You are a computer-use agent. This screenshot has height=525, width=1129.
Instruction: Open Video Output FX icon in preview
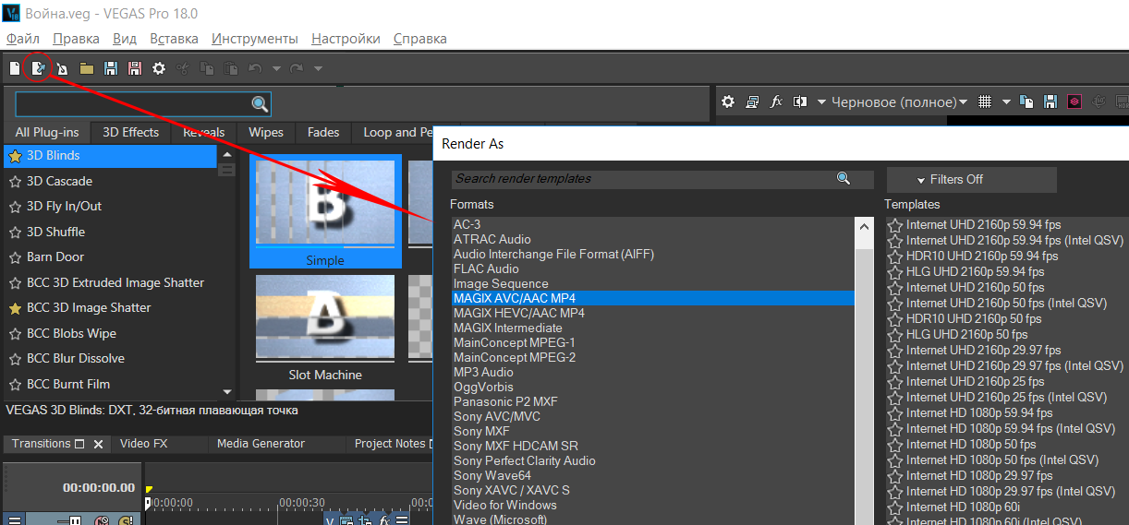(777, 101)
